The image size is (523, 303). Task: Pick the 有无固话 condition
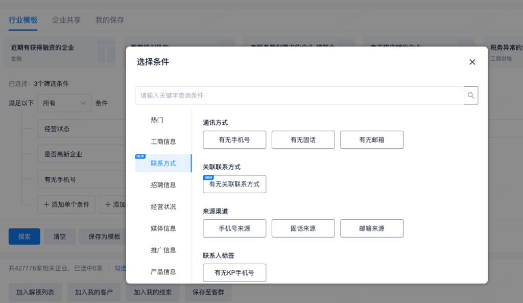pyautogui.click(x=303, y=140)
